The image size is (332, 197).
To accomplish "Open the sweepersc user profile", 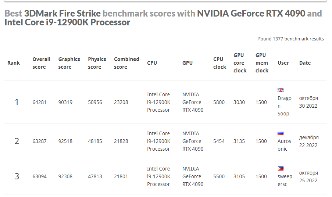I will (x=285, y=180).
